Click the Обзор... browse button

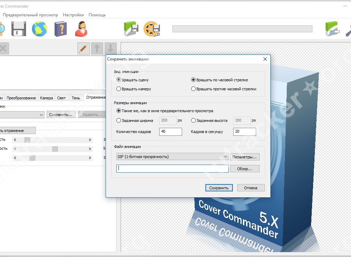pyautogui.click(x=244, y=169)
